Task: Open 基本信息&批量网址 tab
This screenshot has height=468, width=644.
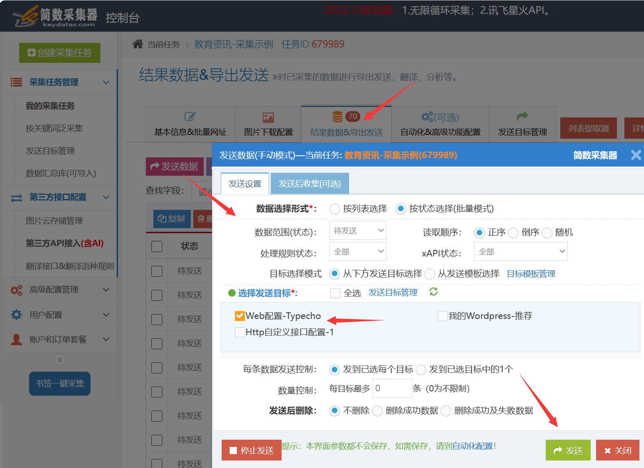Action: tap(190, 124)
